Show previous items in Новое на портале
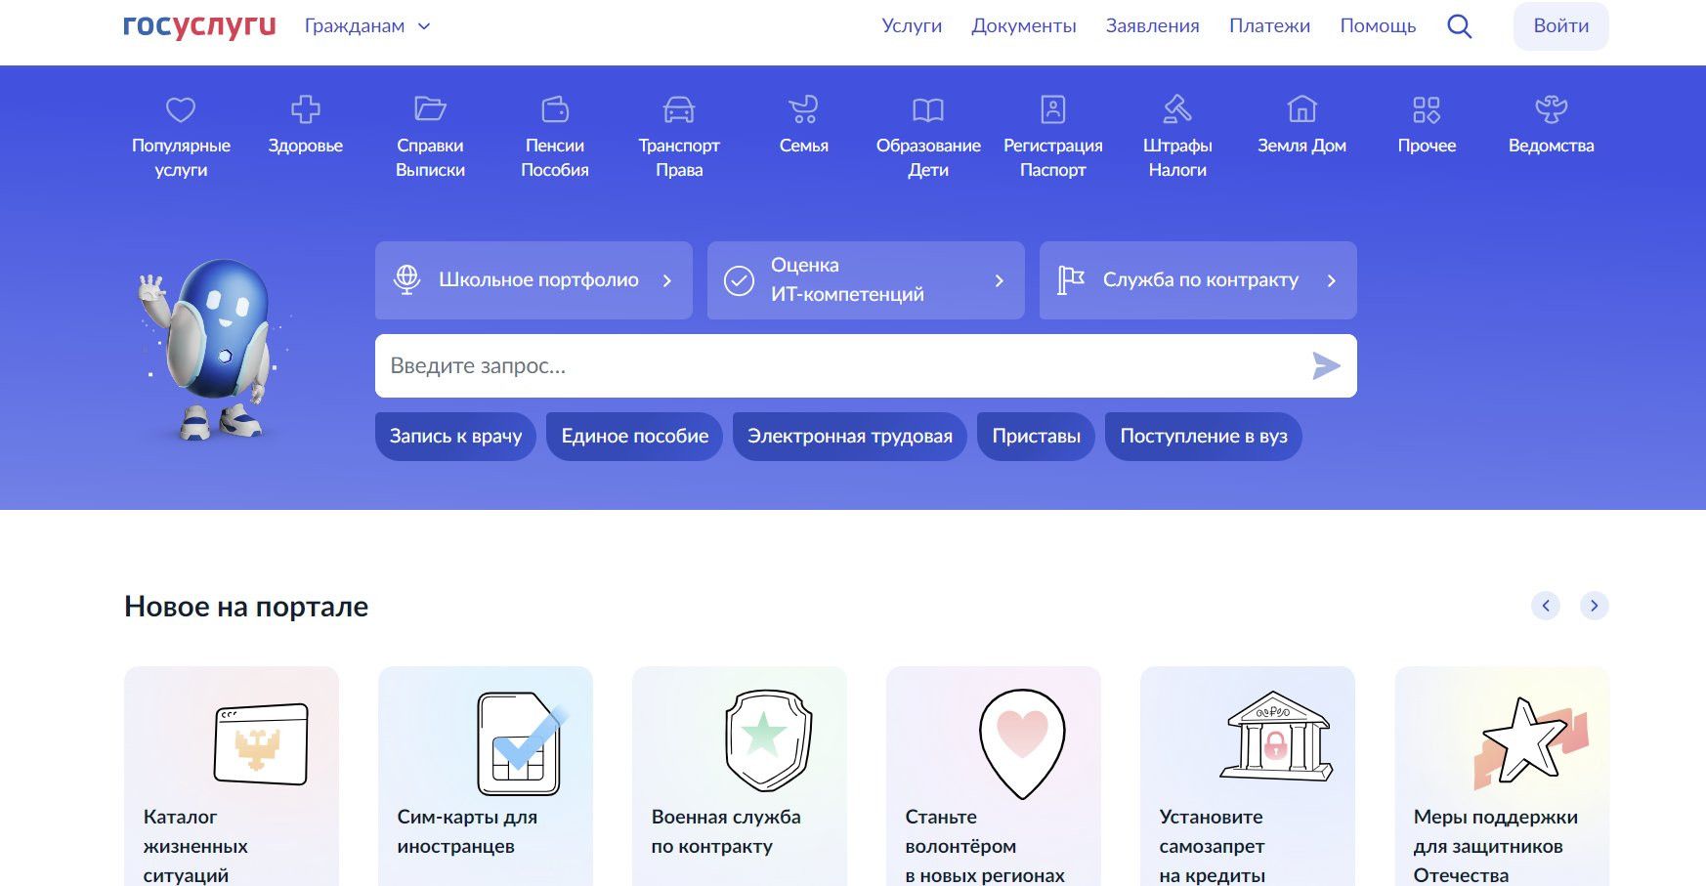Image resolution: width=1706 pixels, height=886 pixels. (1546, 606)
